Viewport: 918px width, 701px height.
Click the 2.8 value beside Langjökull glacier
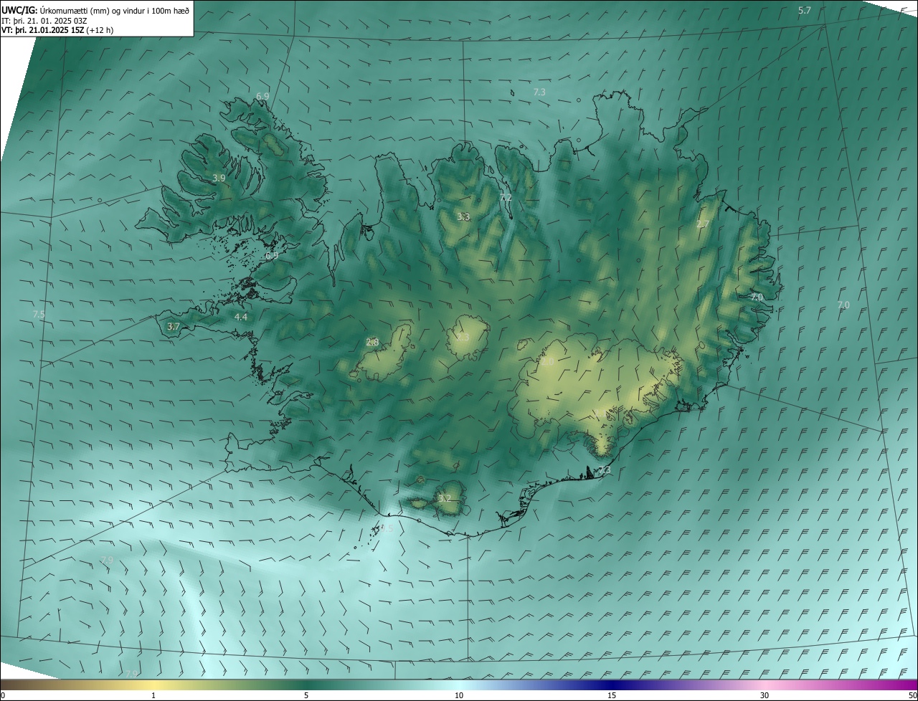(x=372, y=343)
